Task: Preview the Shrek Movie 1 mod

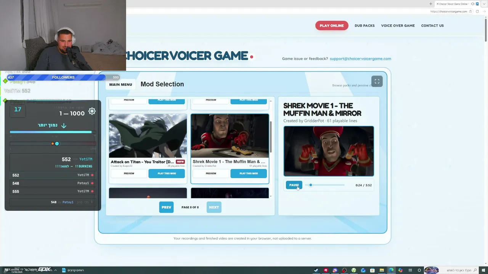Action: 211,174
